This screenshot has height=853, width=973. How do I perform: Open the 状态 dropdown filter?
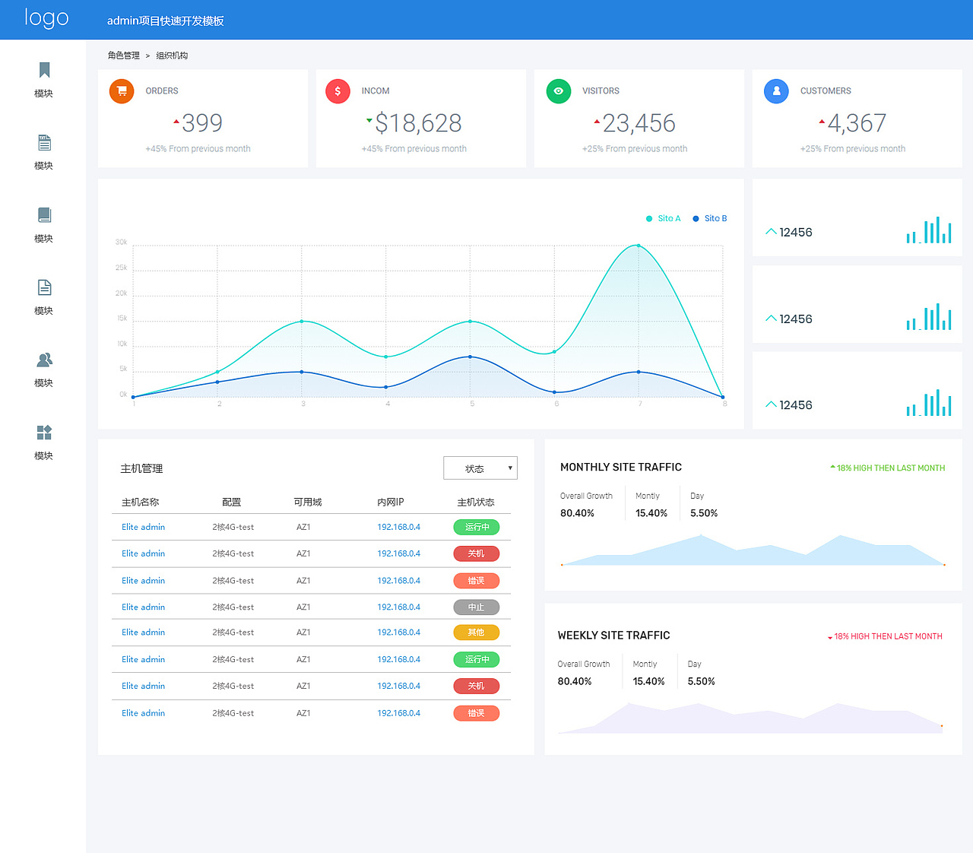pyautogui.click(x=480, y=468)
